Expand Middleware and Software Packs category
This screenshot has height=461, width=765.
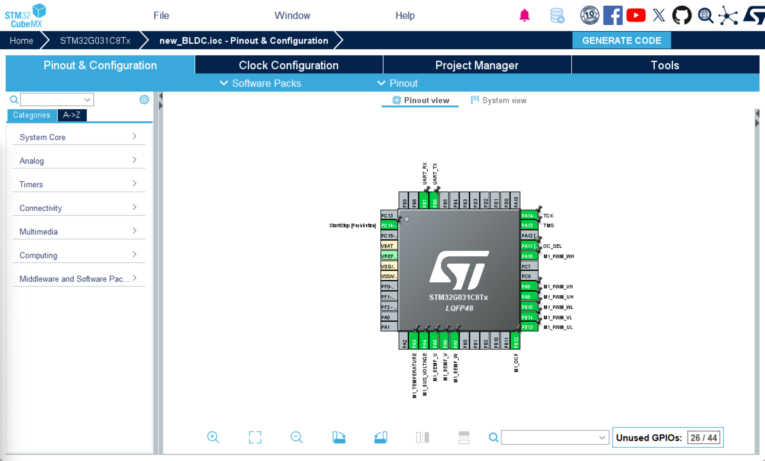(79, 279)
